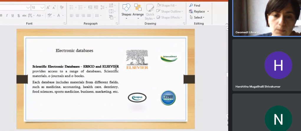
Task: Toggle Bold formatting
Action: pos(1,16)
